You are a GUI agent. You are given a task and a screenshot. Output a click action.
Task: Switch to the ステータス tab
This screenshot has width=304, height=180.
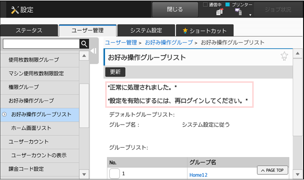pyautogui.click(x=29, y=30)
